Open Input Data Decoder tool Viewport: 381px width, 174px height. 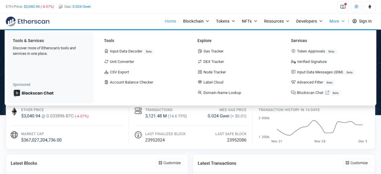point(126,51)
